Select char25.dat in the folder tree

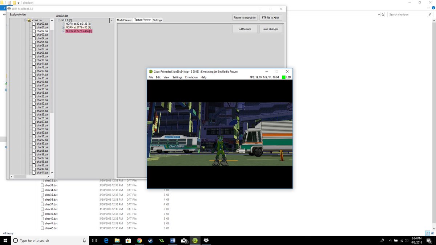[x=42, y=115]
